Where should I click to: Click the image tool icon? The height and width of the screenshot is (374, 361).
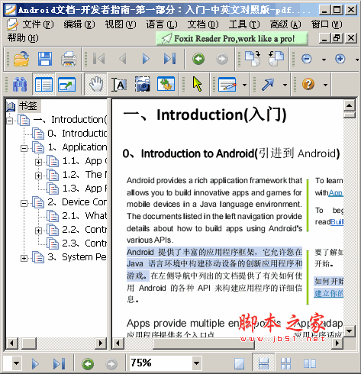coord(166,84)
